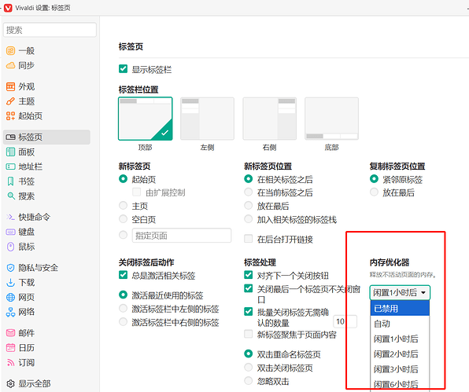The height and width of the screenshot is (392, 469).
Task: Toggle 关闭最后一个标签页不关闭窗口 checkbox
Action: pos(248,288)
